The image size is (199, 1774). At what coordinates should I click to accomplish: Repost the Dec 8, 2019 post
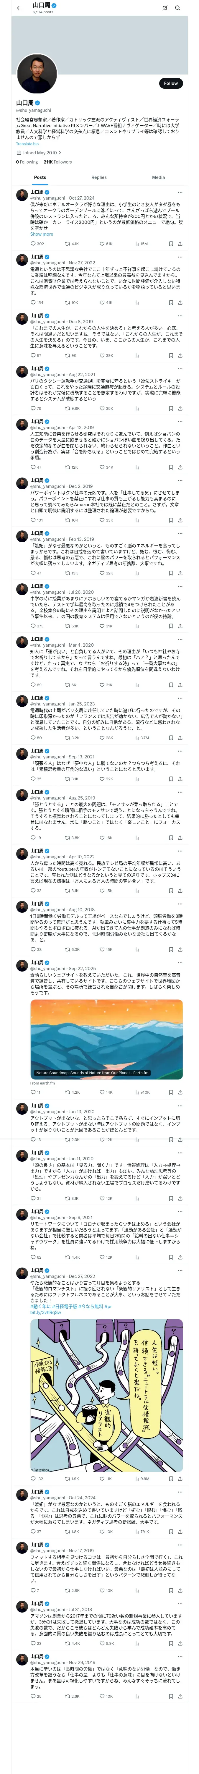67,355
